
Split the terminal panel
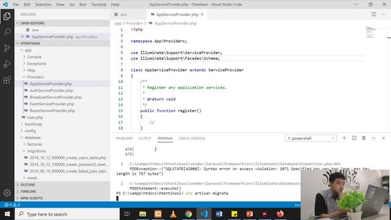(x=354, y=138)
